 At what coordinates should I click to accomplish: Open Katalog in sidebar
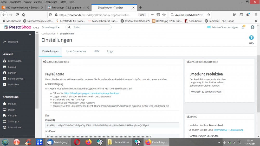[9, 67]
